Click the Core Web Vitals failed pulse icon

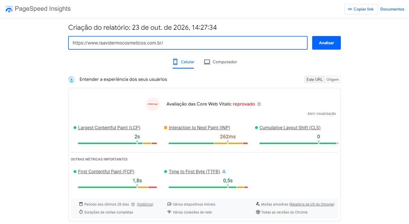(x=153, y=104)
